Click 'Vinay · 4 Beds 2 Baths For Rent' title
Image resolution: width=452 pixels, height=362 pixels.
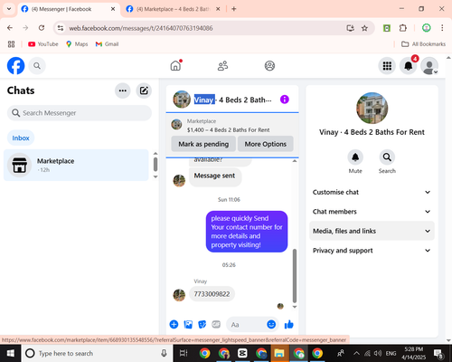tap(372, 132)
